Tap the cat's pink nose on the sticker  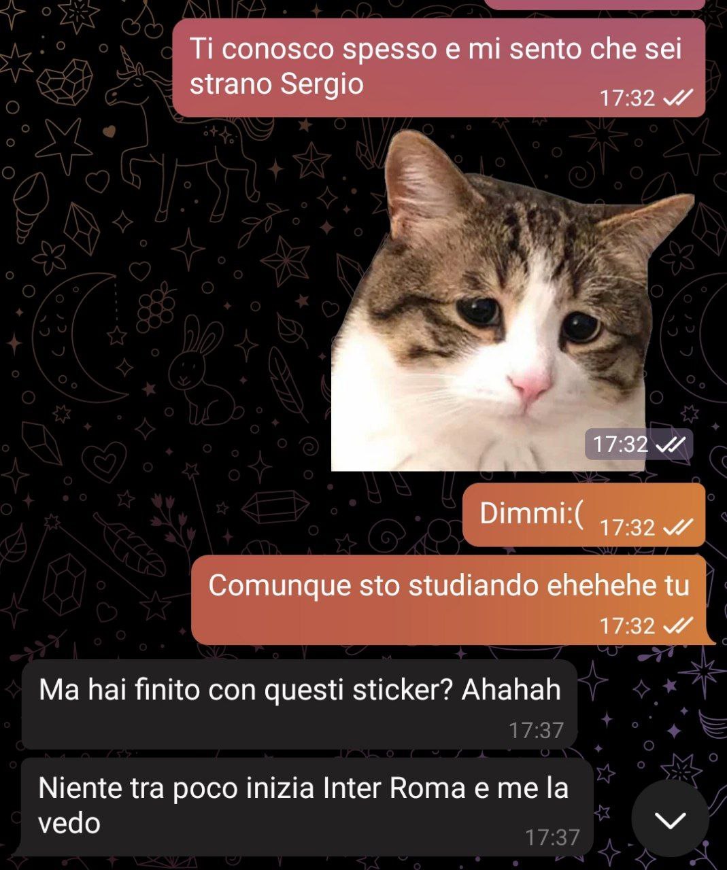coord(530,385)
